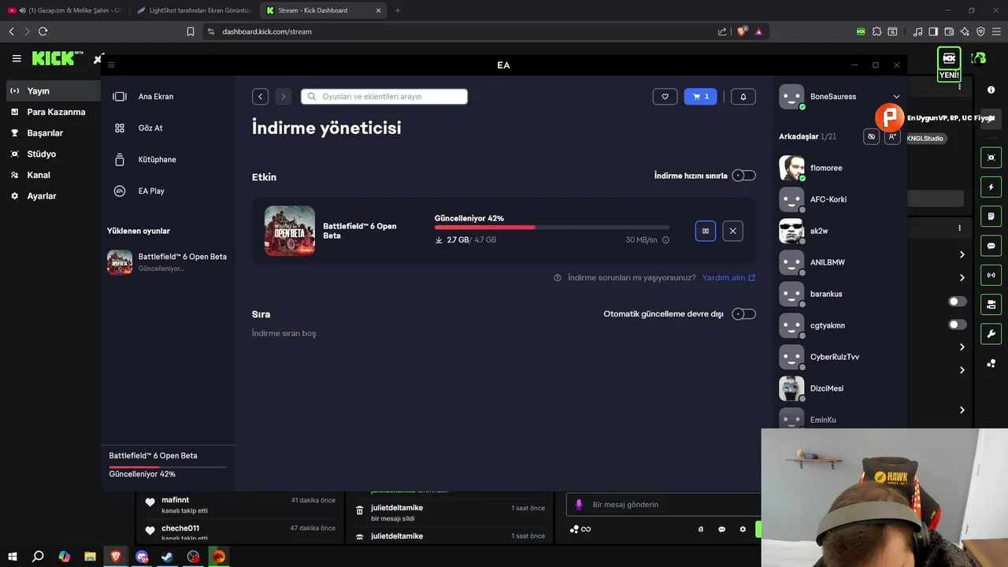Click add friend icon
The image size is (1008, 567).
[891, 136]
